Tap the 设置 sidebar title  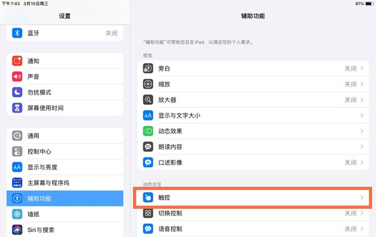click(x=65, y=16)
